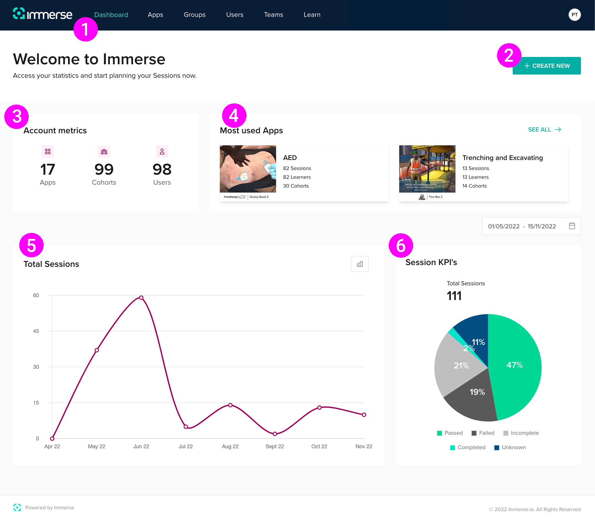Screen dimensions: 595x519
Task: Open Trenching and Excavating app card
Action: pos(484,173)
